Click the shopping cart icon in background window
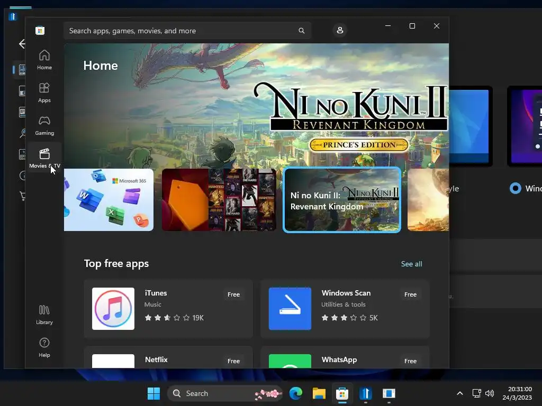The height and width of the screenshot is (406, 542). [22, 196]
